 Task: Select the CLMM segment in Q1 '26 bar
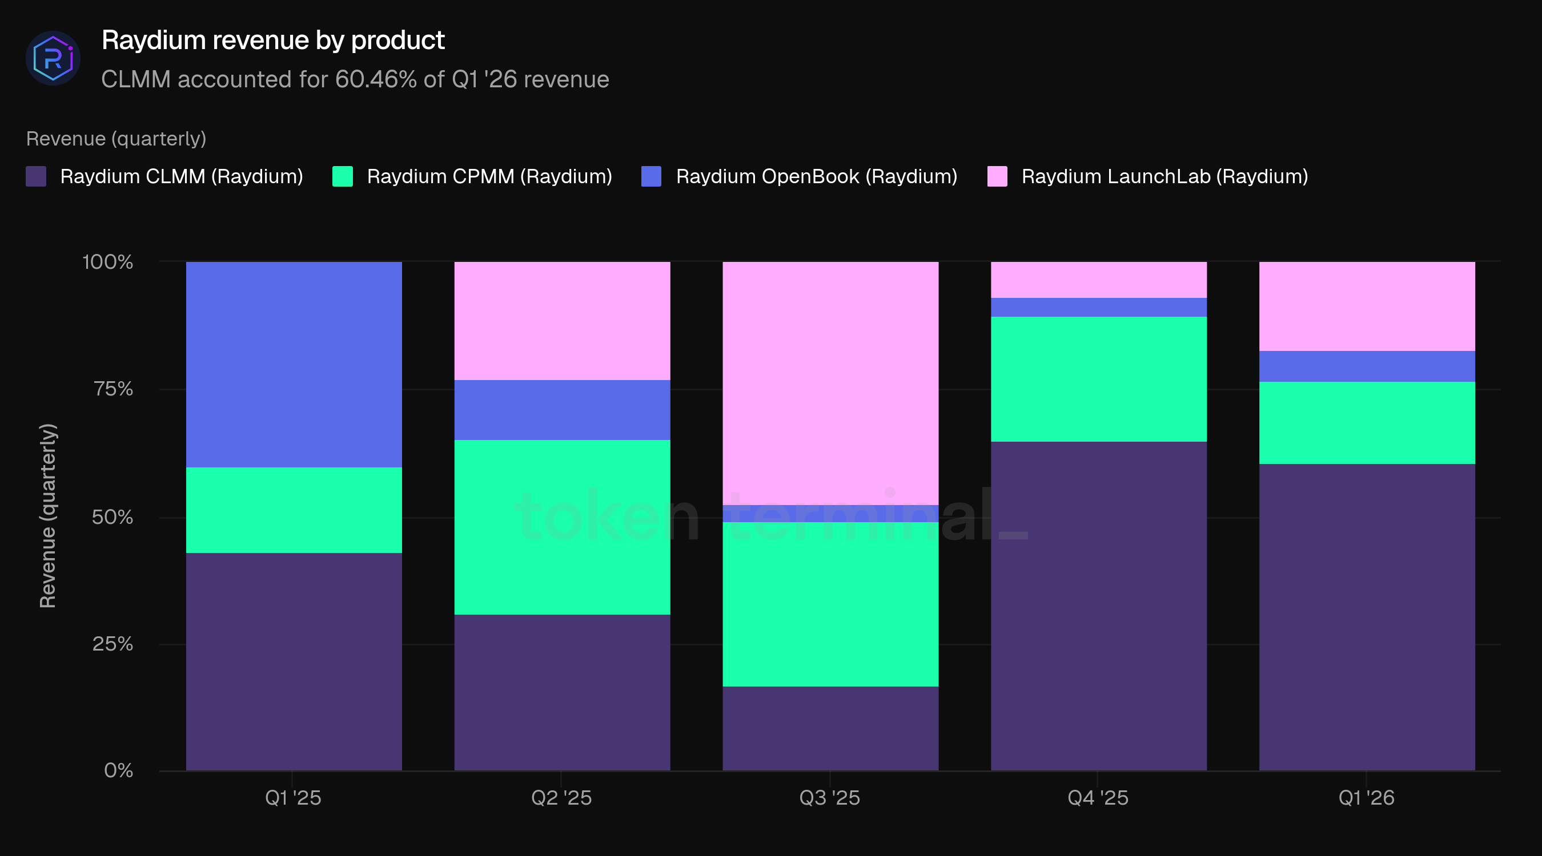coord(1367,616)
